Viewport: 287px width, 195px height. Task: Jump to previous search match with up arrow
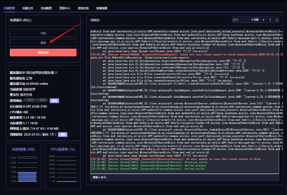point(270,20)
